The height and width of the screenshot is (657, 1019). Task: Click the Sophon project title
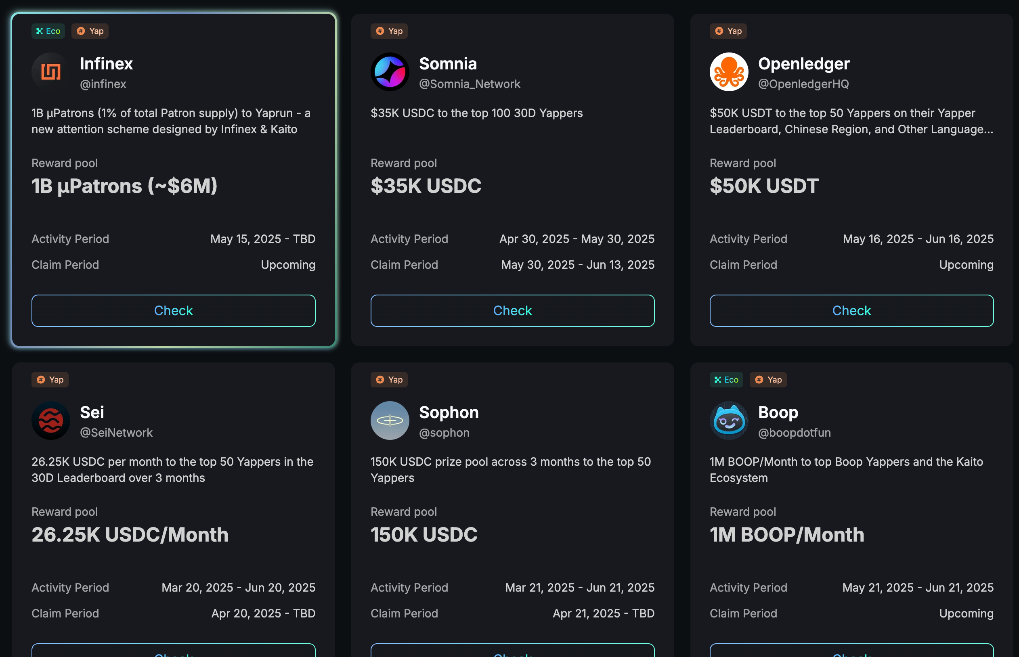(449, 412)
